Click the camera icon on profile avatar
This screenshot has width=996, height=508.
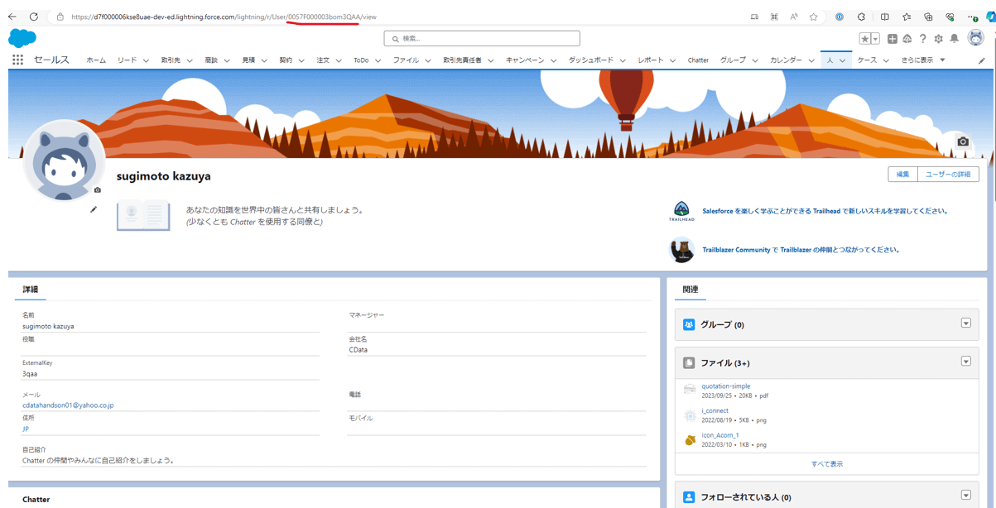click(98, 190)
